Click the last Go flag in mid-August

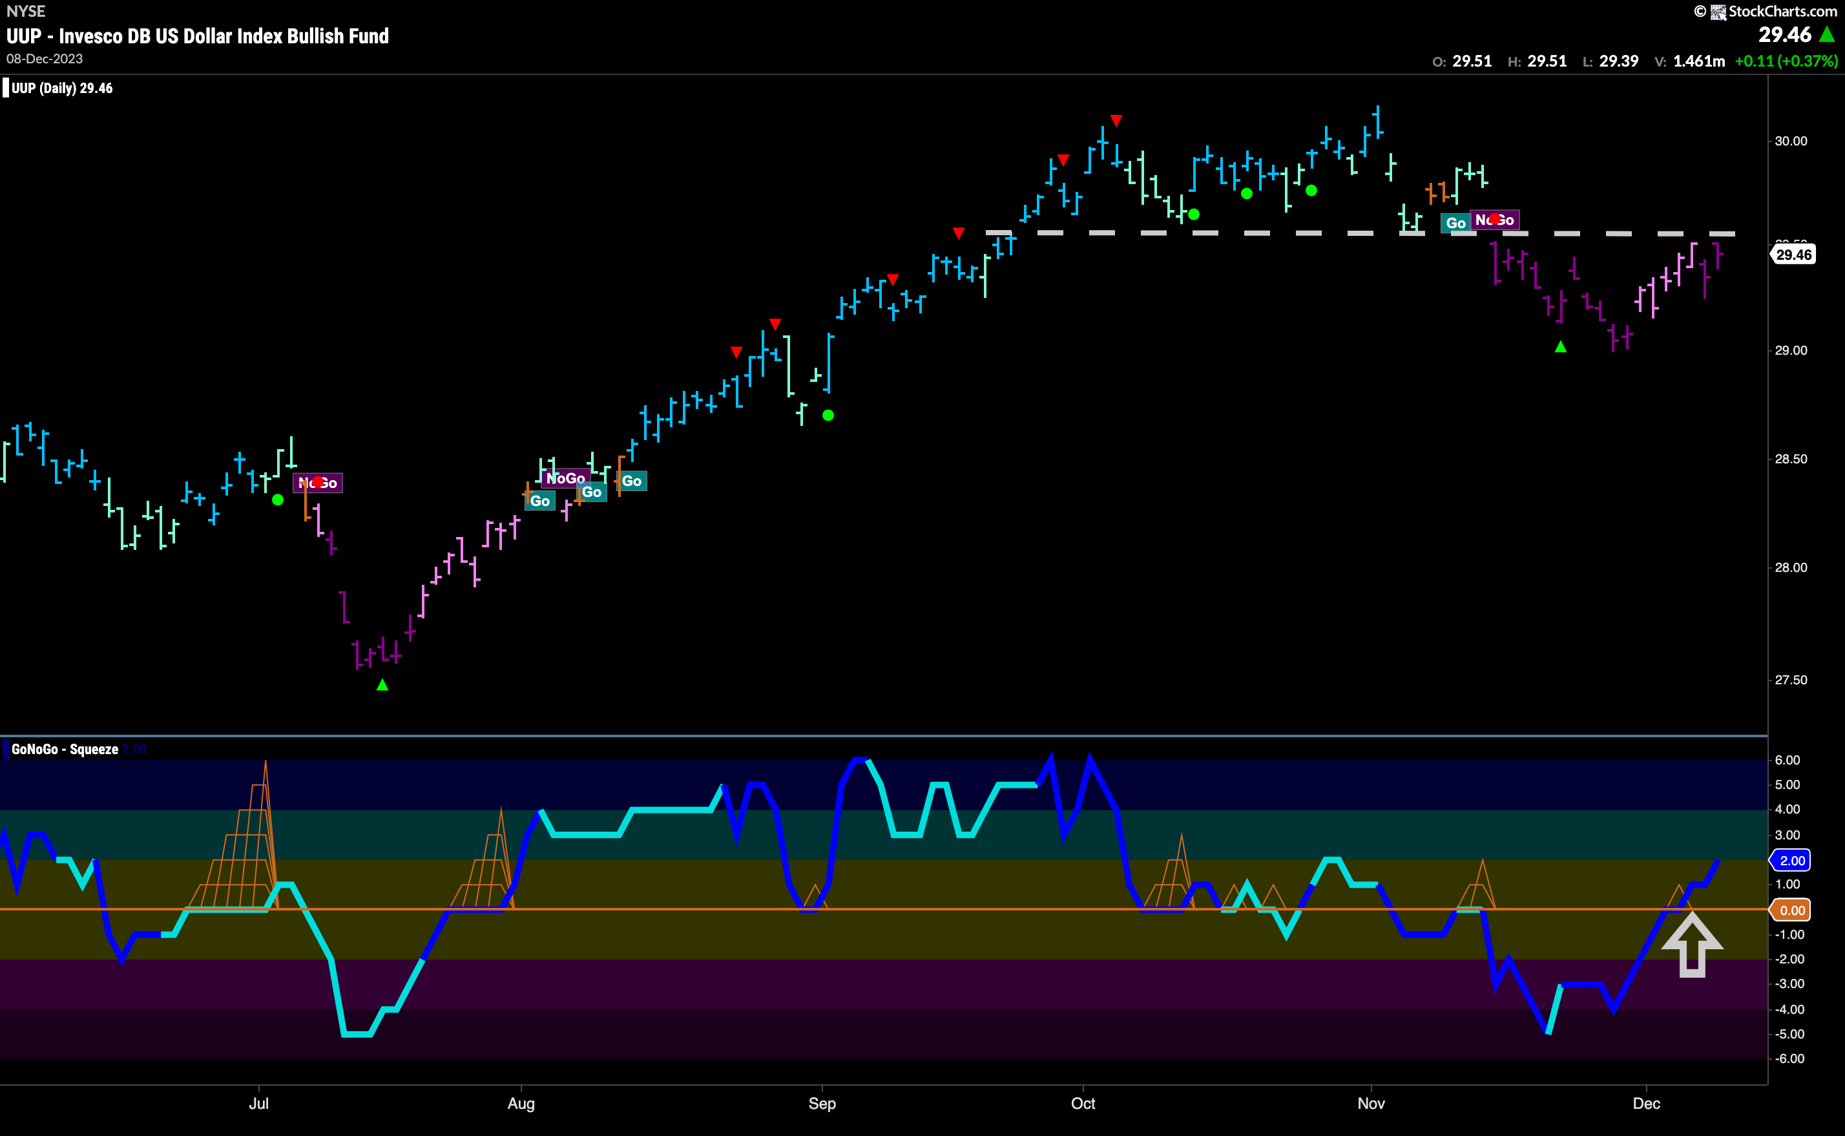pos(632,481)
